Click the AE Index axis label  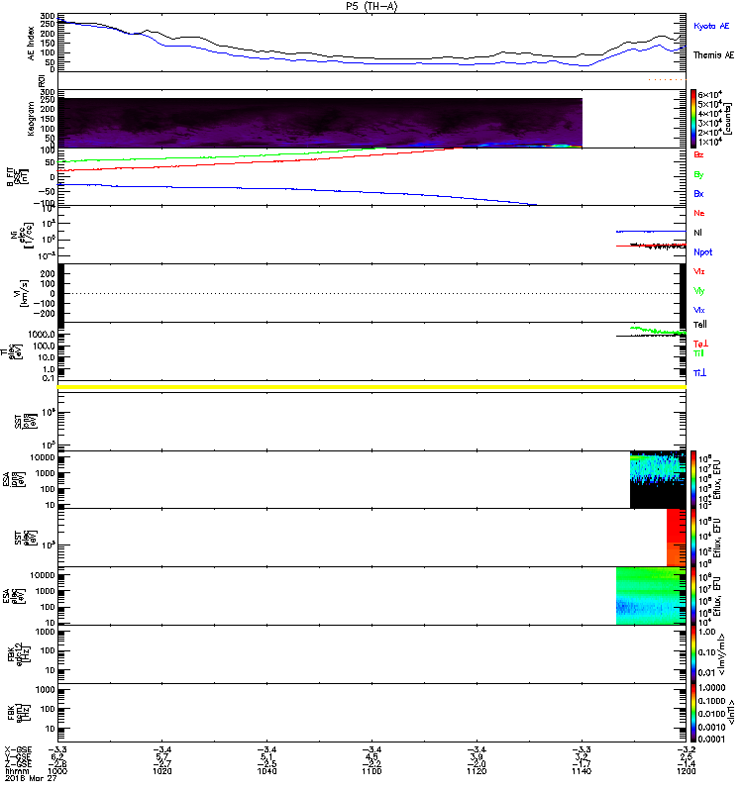coord(31,44)
